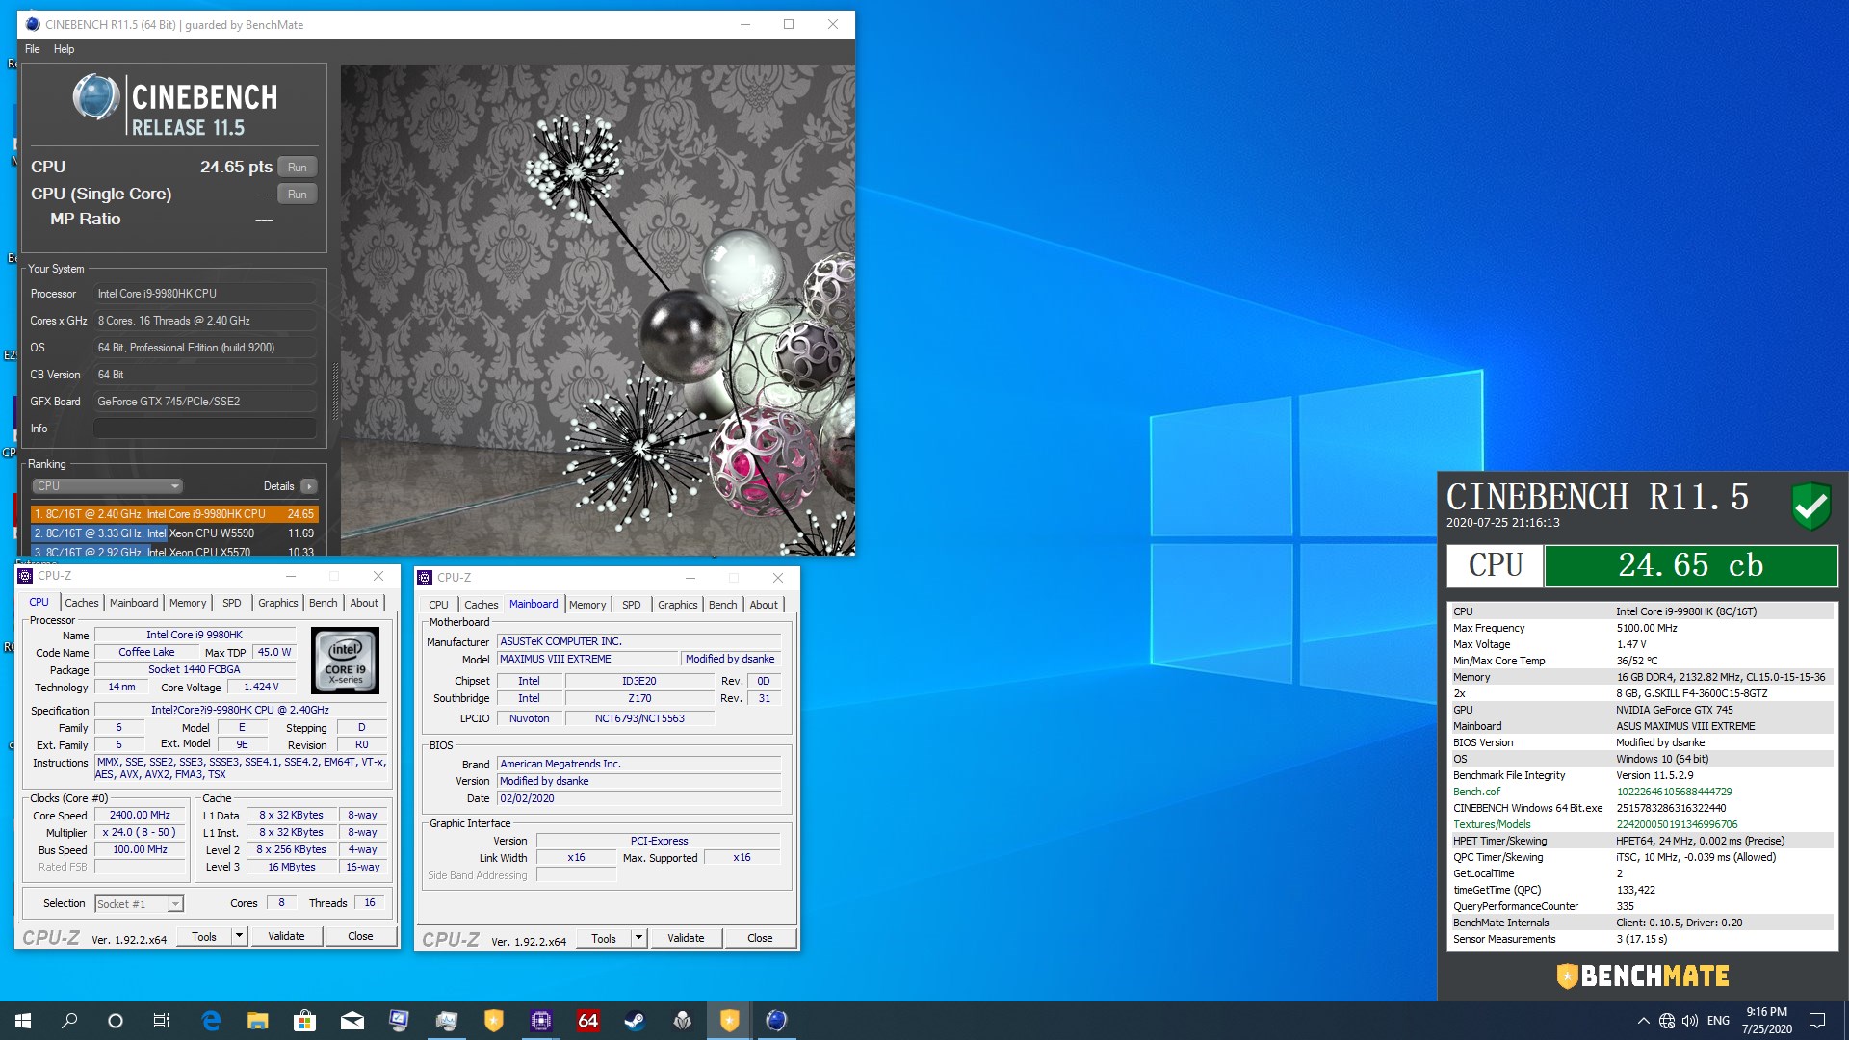Open Graphics tab in left CPU-Z
Viewport: 1849px width, 1040px height.
278,603
